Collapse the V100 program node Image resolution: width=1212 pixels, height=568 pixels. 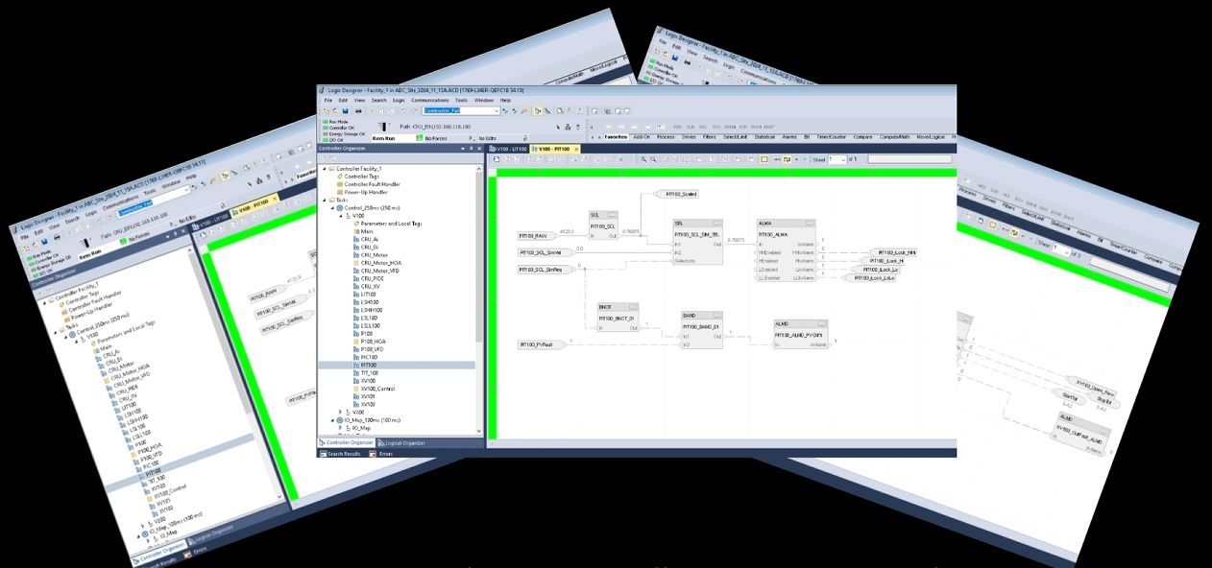tap(341, 216)
